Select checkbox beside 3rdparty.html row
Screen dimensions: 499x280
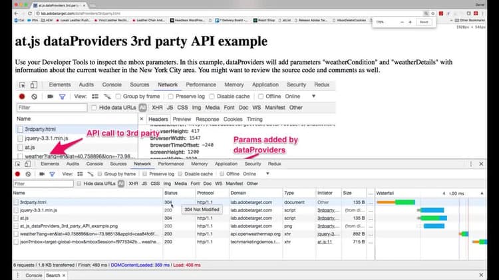tap(16, 202)
